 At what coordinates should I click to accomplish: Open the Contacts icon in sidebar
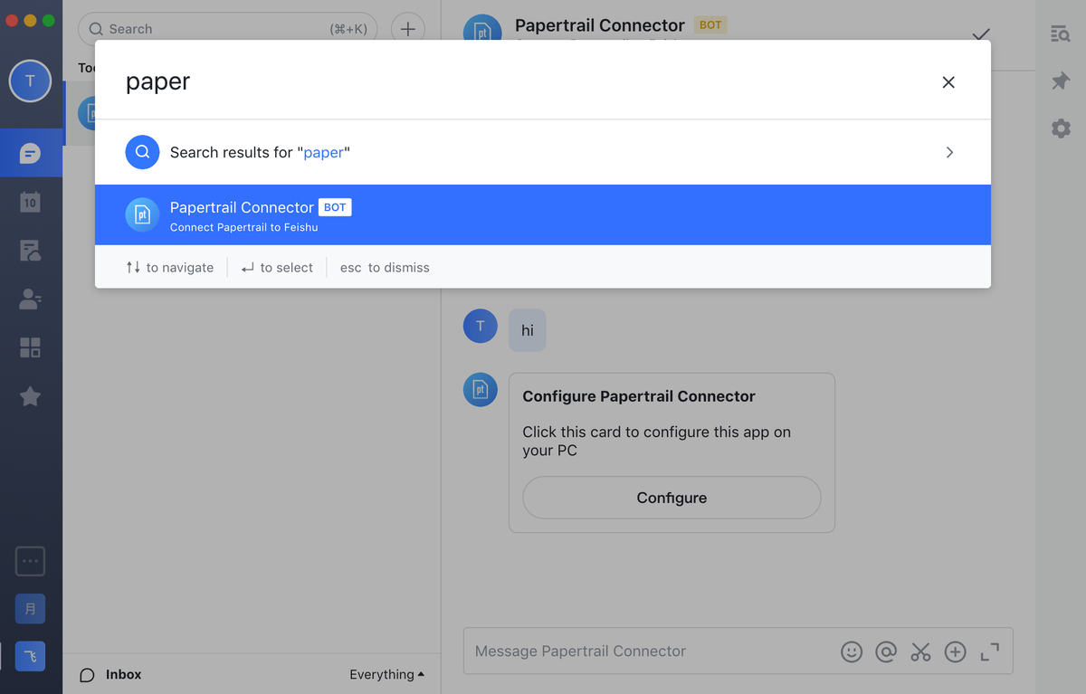(30, 299)
